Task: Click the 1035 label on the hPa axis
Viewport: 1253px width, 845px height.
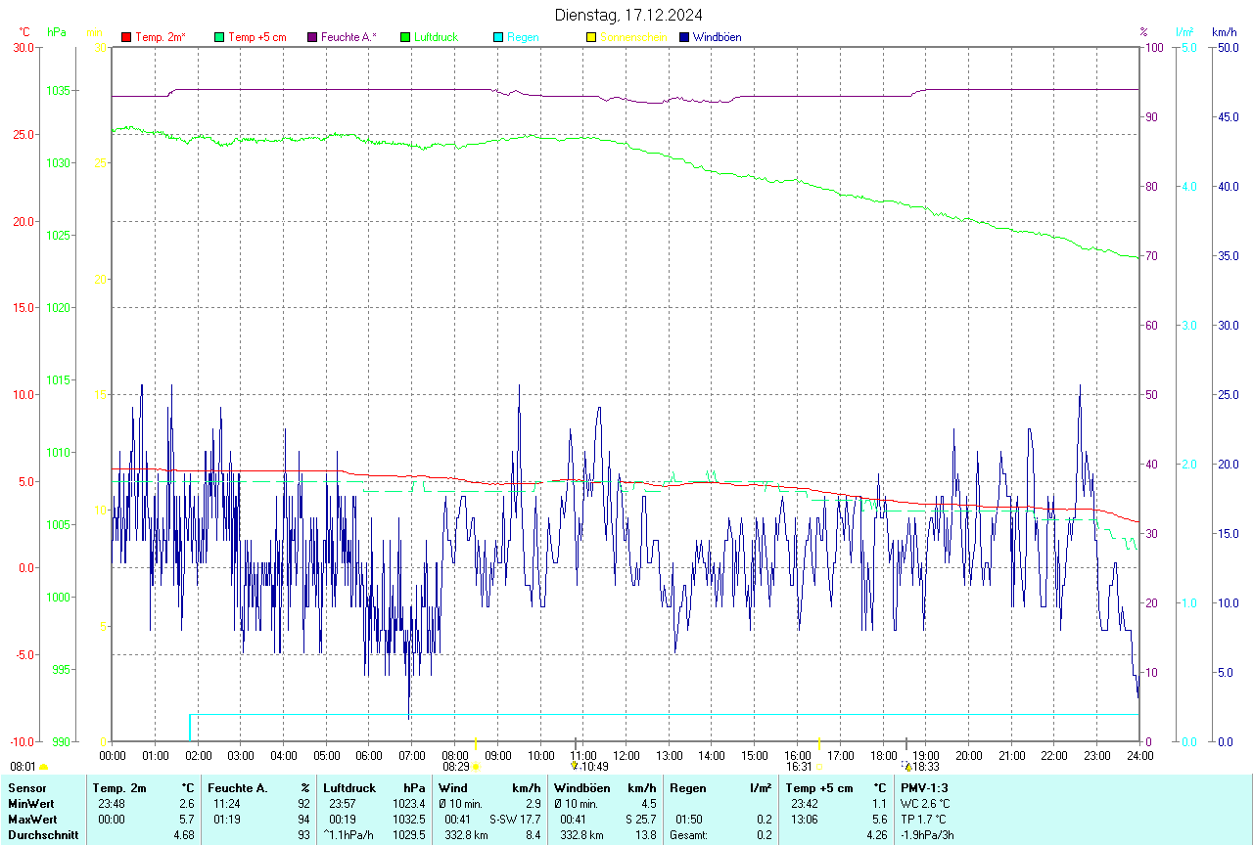Action: [57, 91]
